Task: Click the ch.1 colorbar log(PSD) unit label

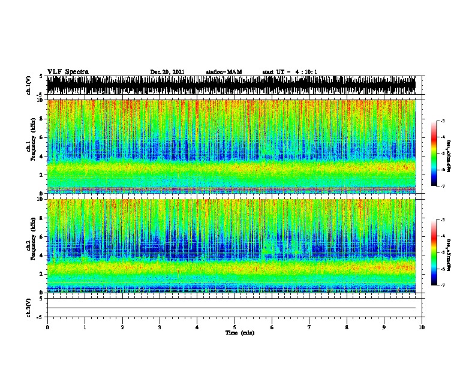Action: [449, 156]
